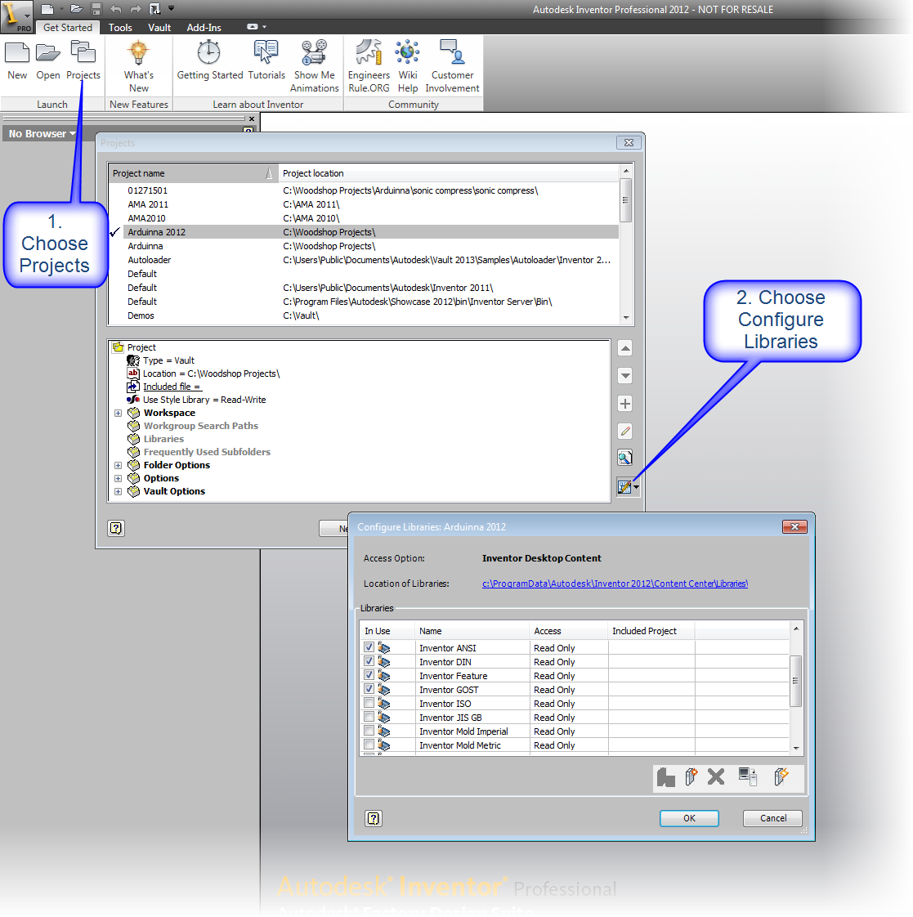The image size is (913, 917).
Task: Click the Configure Content Center Libraries icon
Action: click(624, 486)
